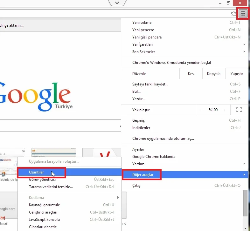Click the tab dropdown arrow at top
This screenshot has width=250, height=231.
click(x=117, y=3)
